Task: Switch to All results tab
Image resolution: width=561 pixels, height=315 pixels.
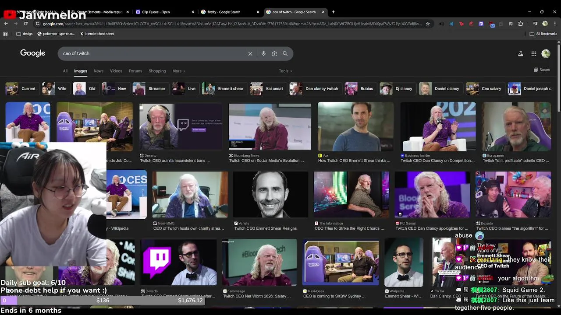Action: click(65, 71)
